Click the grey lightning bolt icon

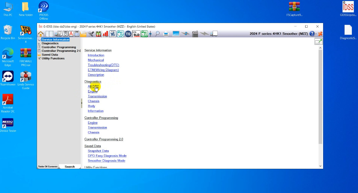pyautogui.click(x=204, y=34)
